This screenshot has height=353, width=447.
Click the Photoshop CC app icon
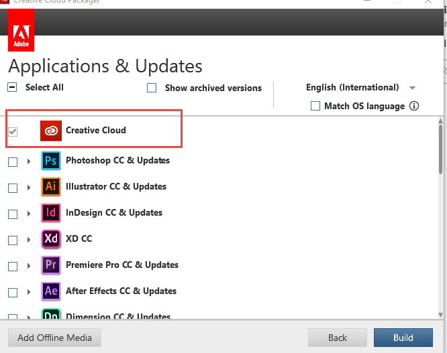[51, 161]
